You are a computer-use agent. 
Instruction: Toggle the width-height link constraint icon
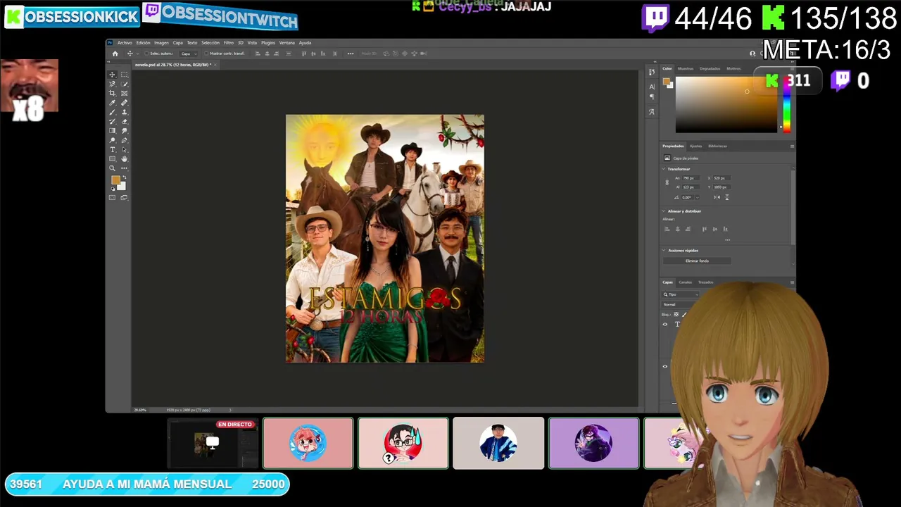(667, 182)
